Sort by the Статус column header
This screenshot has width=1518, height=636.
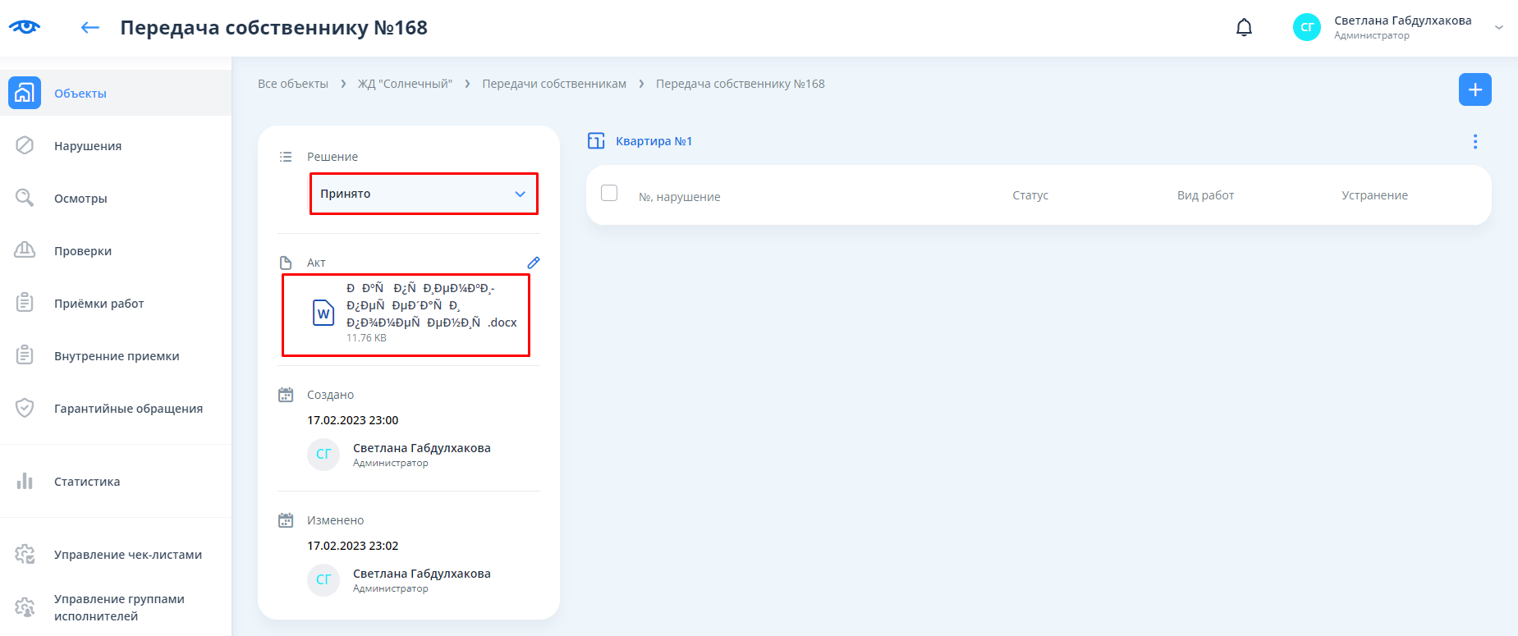click(x=1030, y=195)
